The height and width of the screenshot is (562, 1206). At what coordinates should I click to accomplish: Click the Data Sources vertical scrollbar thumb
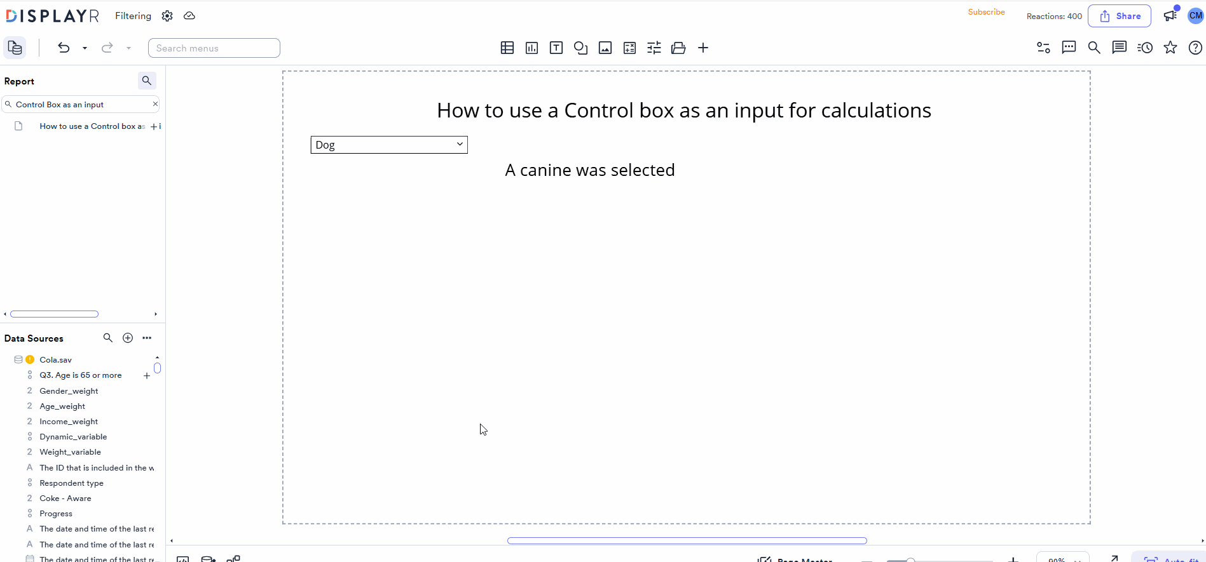[157, 368]
